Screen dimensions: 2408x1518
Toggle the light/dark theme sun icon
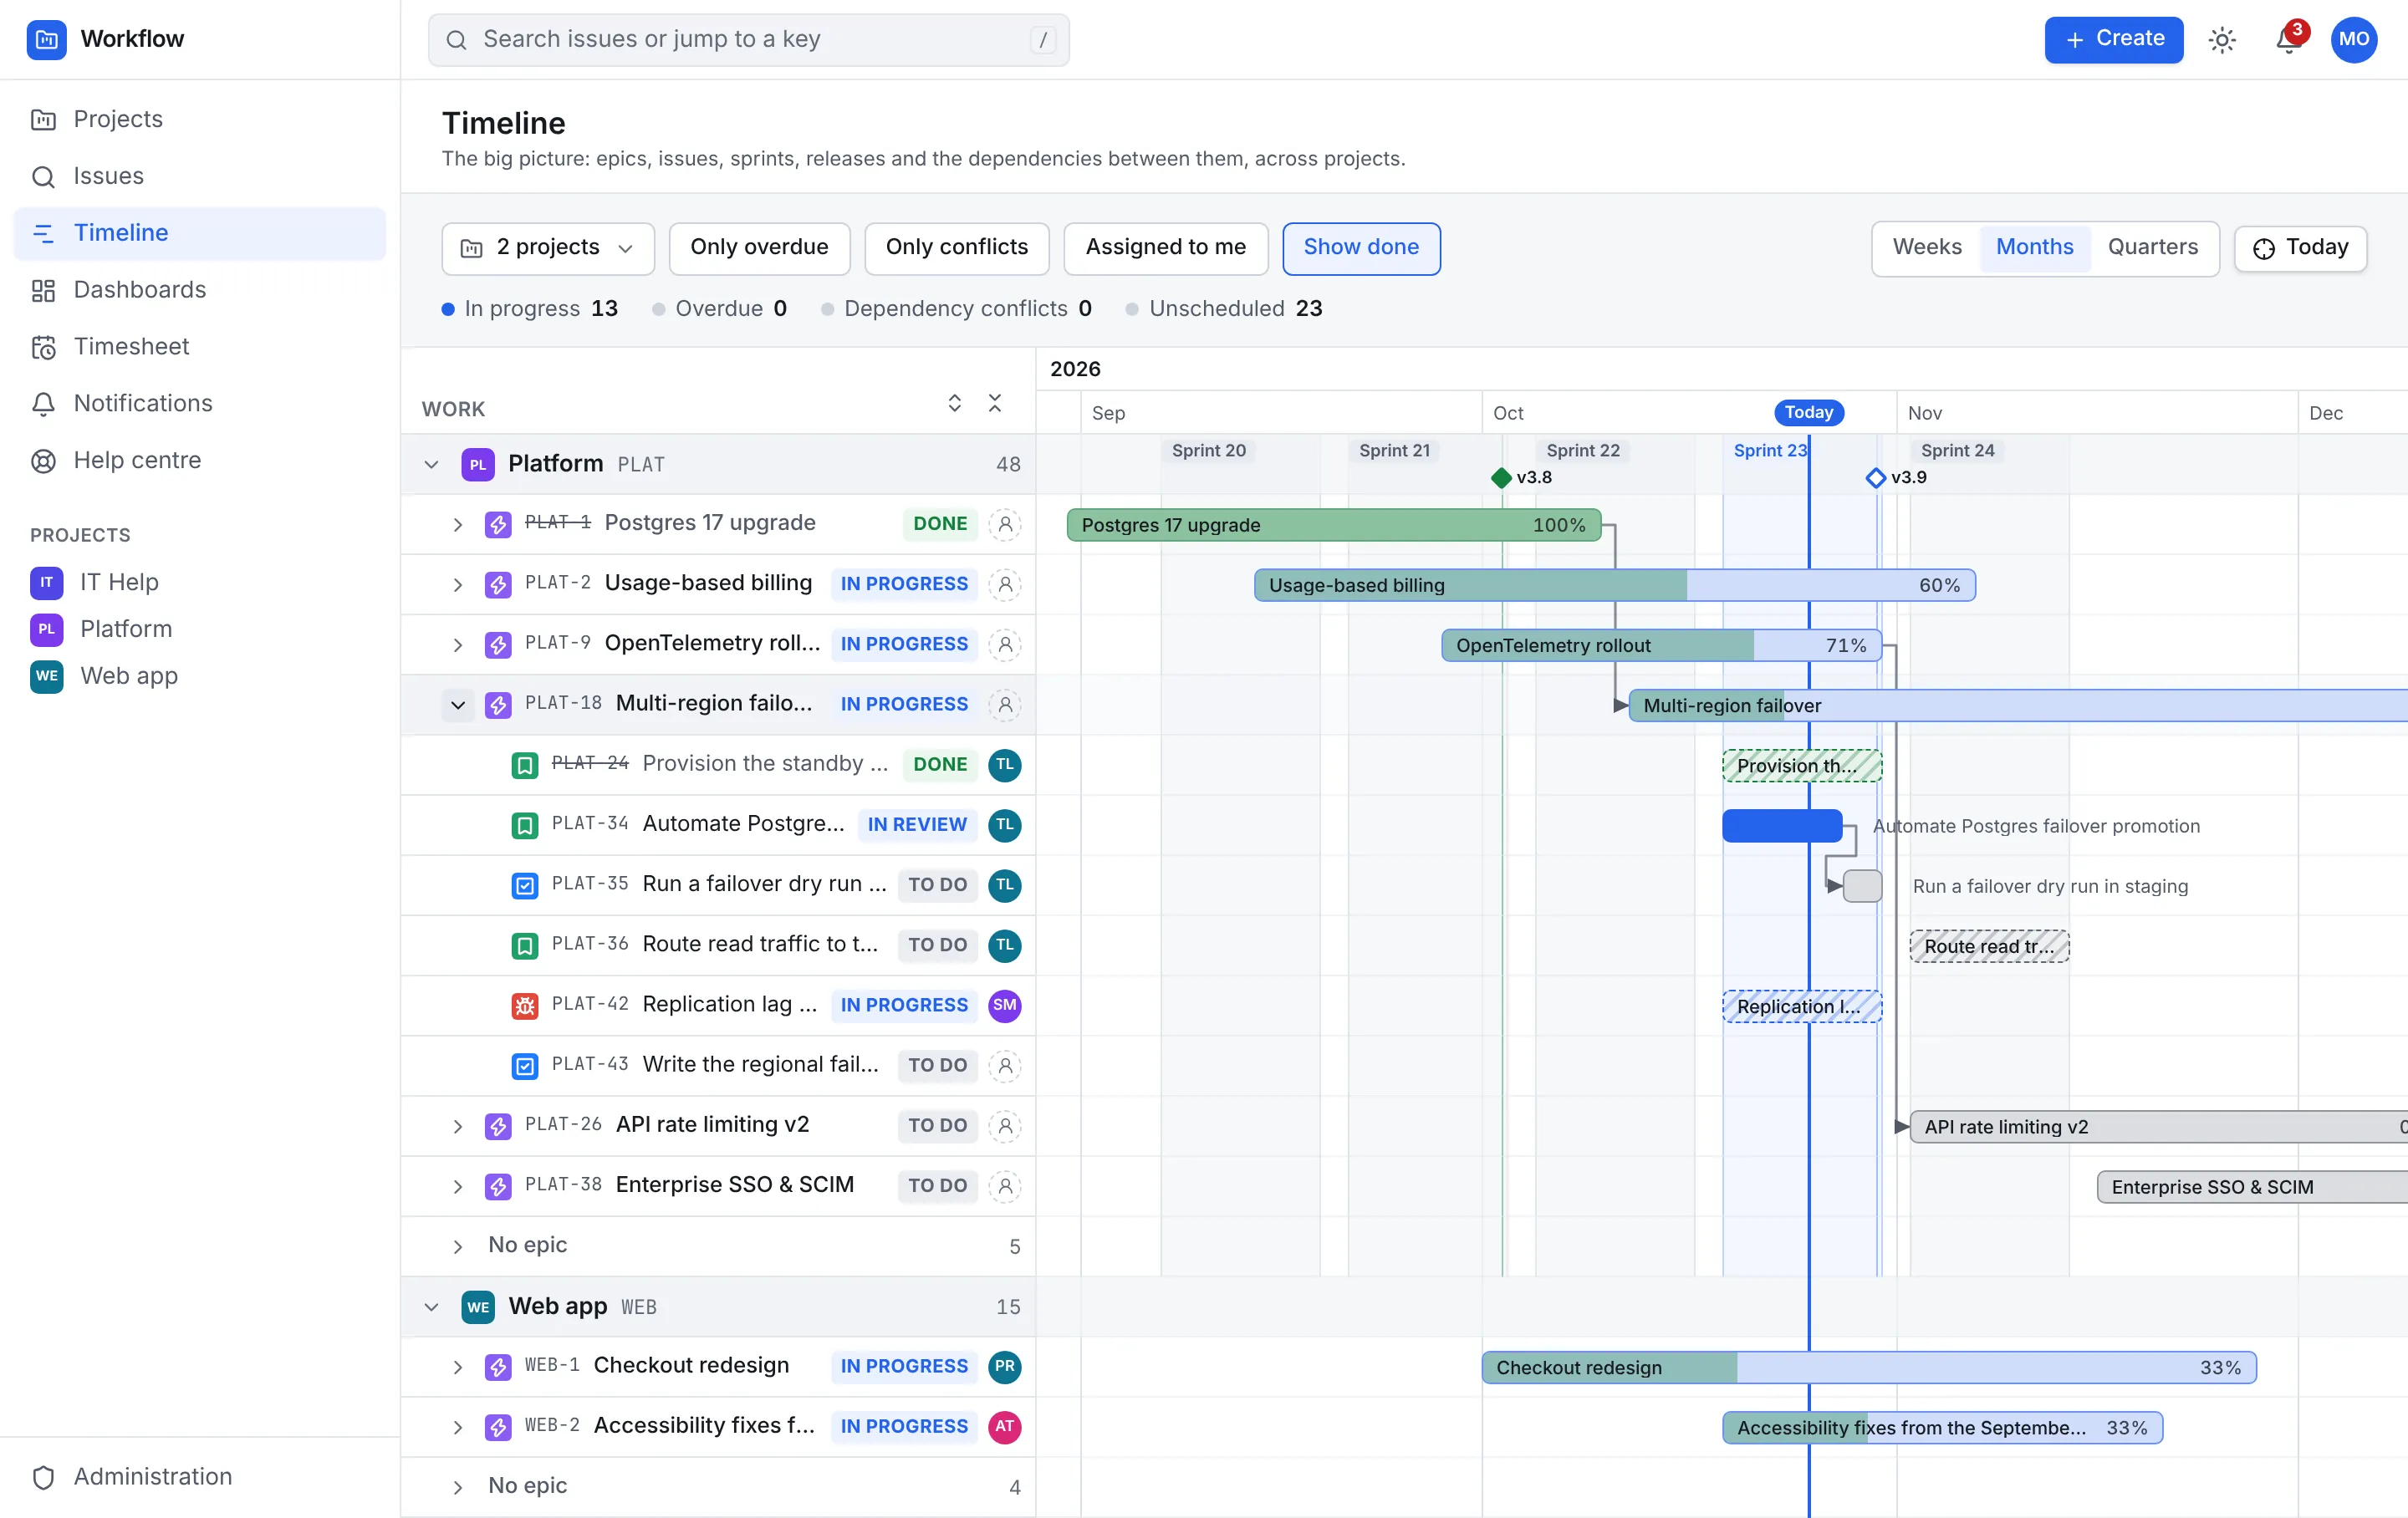[x=2221, y=40]
